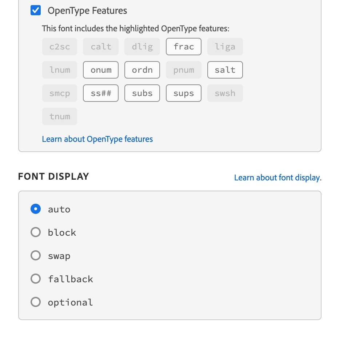Screen dimensions: 339x339
Task: Click the ss## feature tag
Action: [101, 93]
